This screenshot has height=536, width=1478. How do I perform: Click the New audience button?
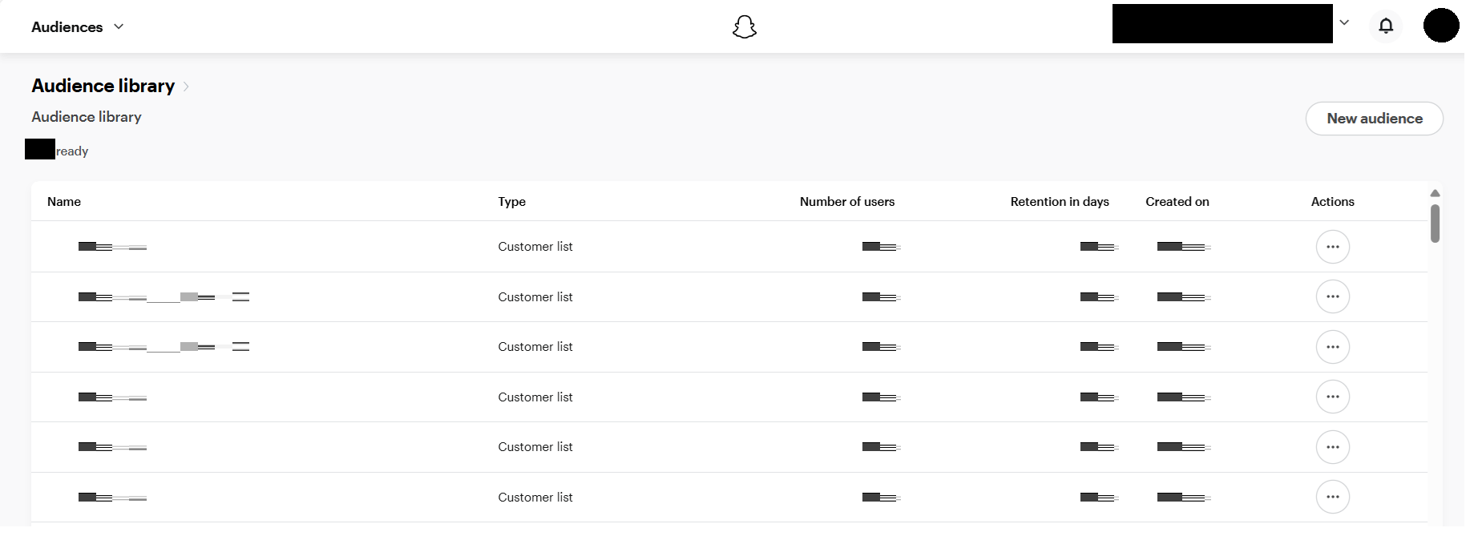tap(1374, 119)
